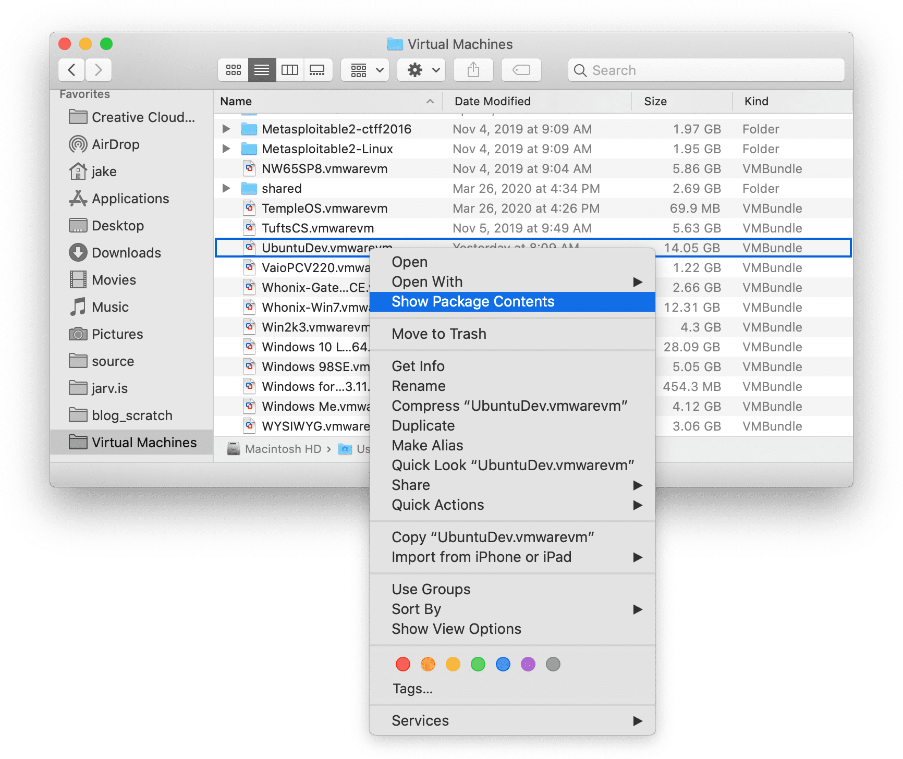Choose Show Package Contents from the menu

[473, 301]
